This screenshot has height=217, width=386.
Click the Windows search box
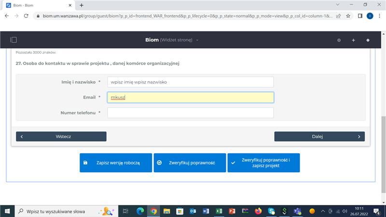pyautogui.click(x=58, y=211)
